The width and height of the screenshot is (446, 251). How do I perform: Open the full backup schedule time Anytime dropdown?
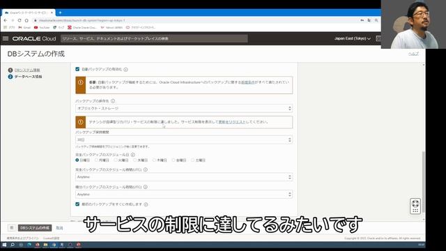184,177
